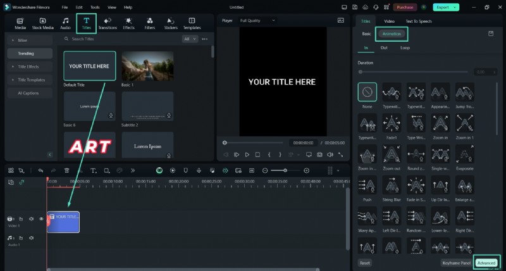Image resolution: width=506 pixels, height=271 pixels.
Task: Expand the Title Effects category
Action: coord(30,66)
